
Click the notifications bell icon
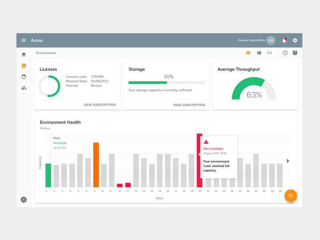click(284, 40)
